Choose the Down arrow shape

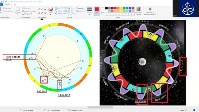(x=56, y=14)
